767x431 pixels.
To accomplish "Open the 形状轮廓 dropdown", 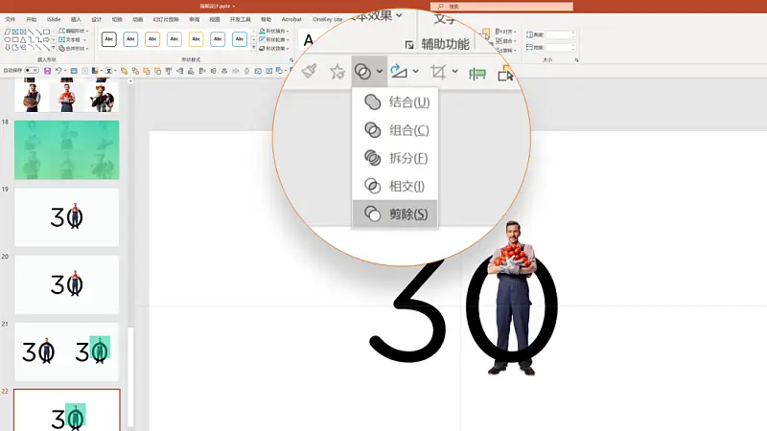I will click(274, 39).
